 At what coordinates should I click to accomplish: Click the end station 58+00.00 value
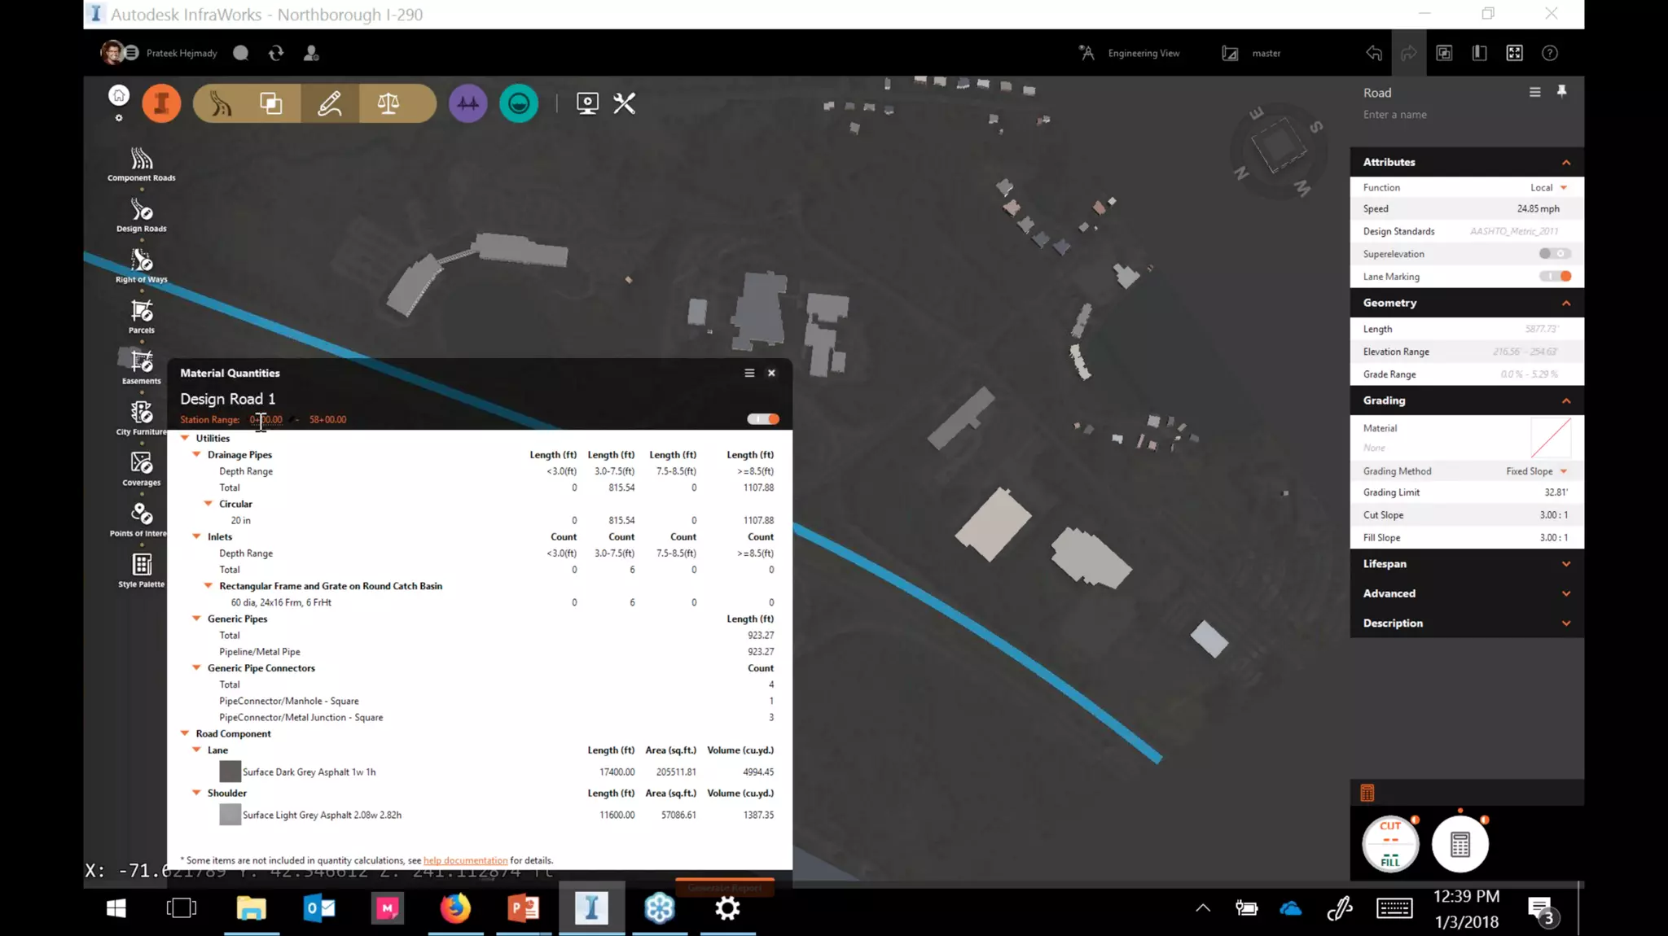pyautogui.click(x=327, y=420)
